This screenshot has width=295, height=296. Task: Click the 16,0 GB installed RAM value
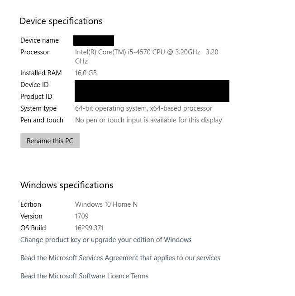click(86, 73)
